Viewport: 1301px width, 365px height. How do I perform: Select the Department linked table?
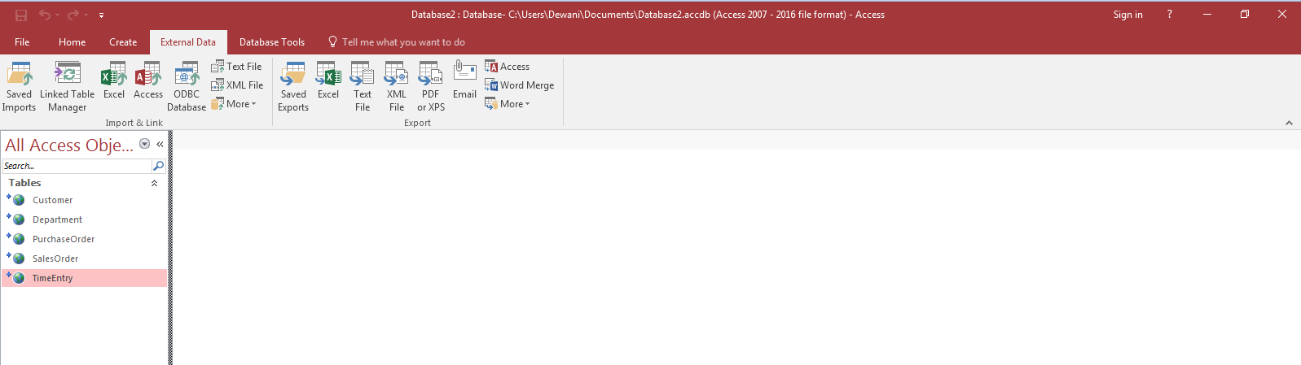[85, 219]
